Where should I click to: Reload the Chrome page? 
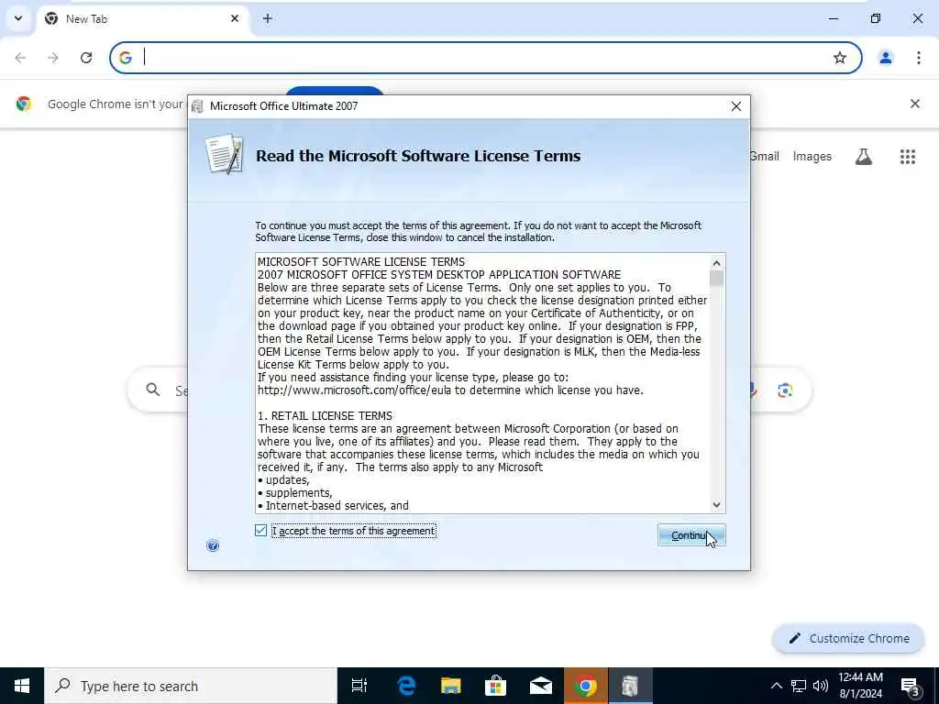click(86, 58)
